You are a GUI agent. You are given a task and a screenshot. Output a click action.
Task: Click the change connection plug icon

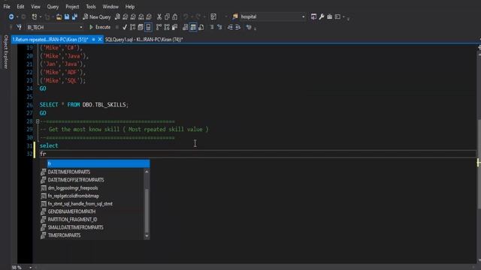click(x=19, y=27)
